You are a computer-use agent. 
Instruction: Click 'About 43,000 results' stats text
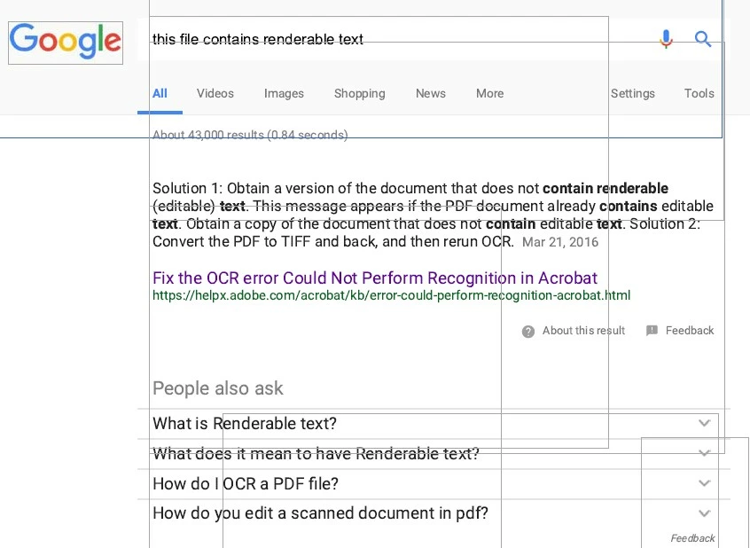(x=250, y=135)
